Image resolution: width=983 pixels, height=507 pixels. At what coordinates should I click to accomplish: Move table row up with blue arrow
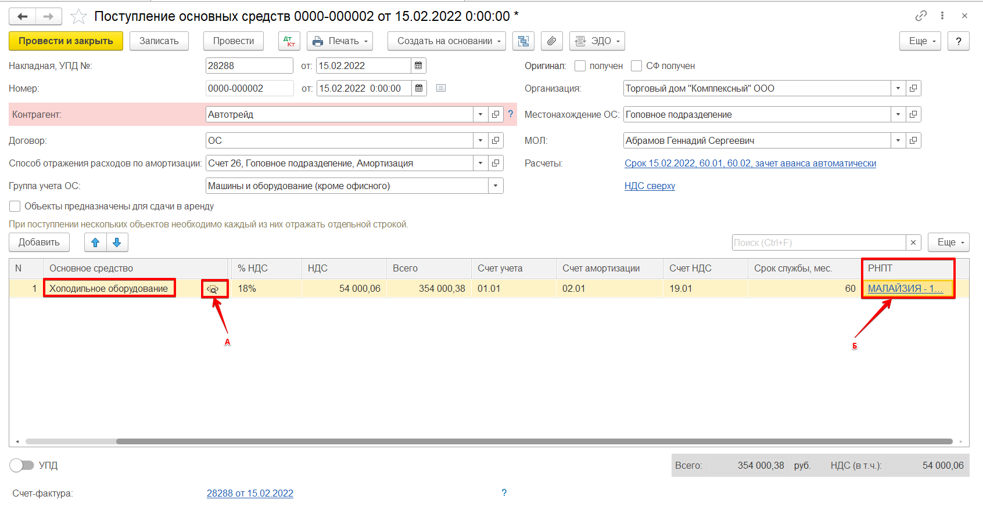click(95, 242)
